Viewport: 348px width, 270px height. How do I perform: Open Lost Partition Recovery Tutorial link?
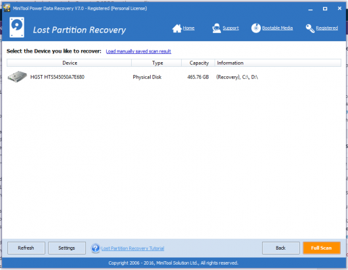[132, 248]
